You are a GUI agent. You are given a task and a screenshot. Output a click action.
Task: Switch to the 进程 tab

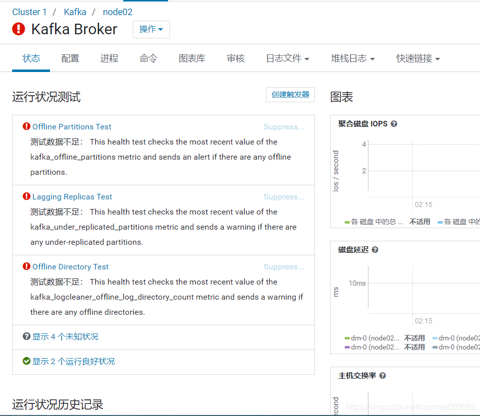(x=110, y=58)
